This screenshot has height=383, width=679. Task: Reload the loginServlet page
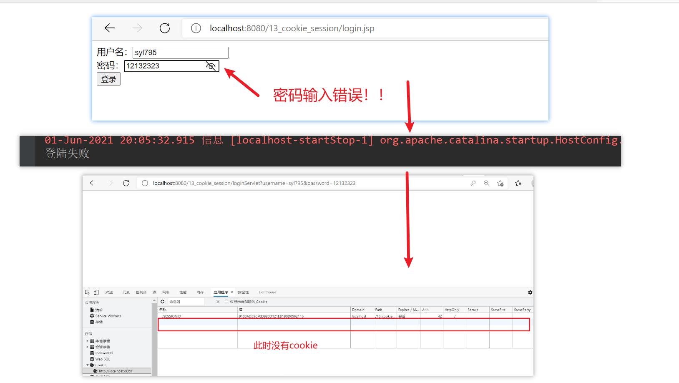point(126,183)
